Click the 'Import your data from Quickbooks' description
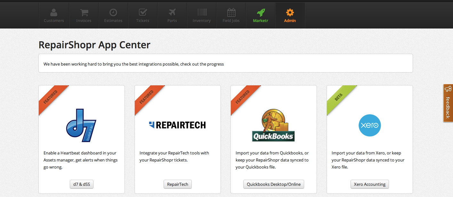 click(x=272, y=160)
